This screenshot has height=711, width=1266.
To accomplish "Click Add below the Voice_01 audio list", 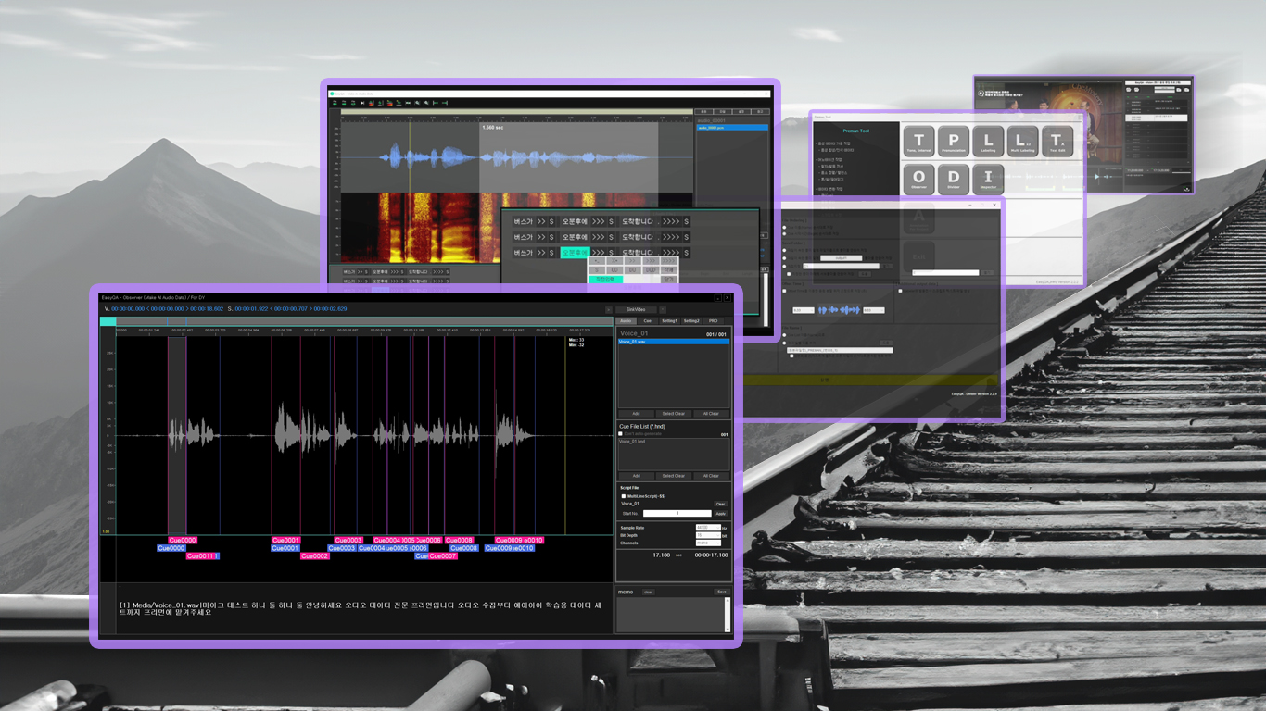I will pos(636,414).
